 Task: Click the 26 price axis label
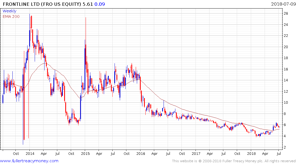(x=286, y=13)
